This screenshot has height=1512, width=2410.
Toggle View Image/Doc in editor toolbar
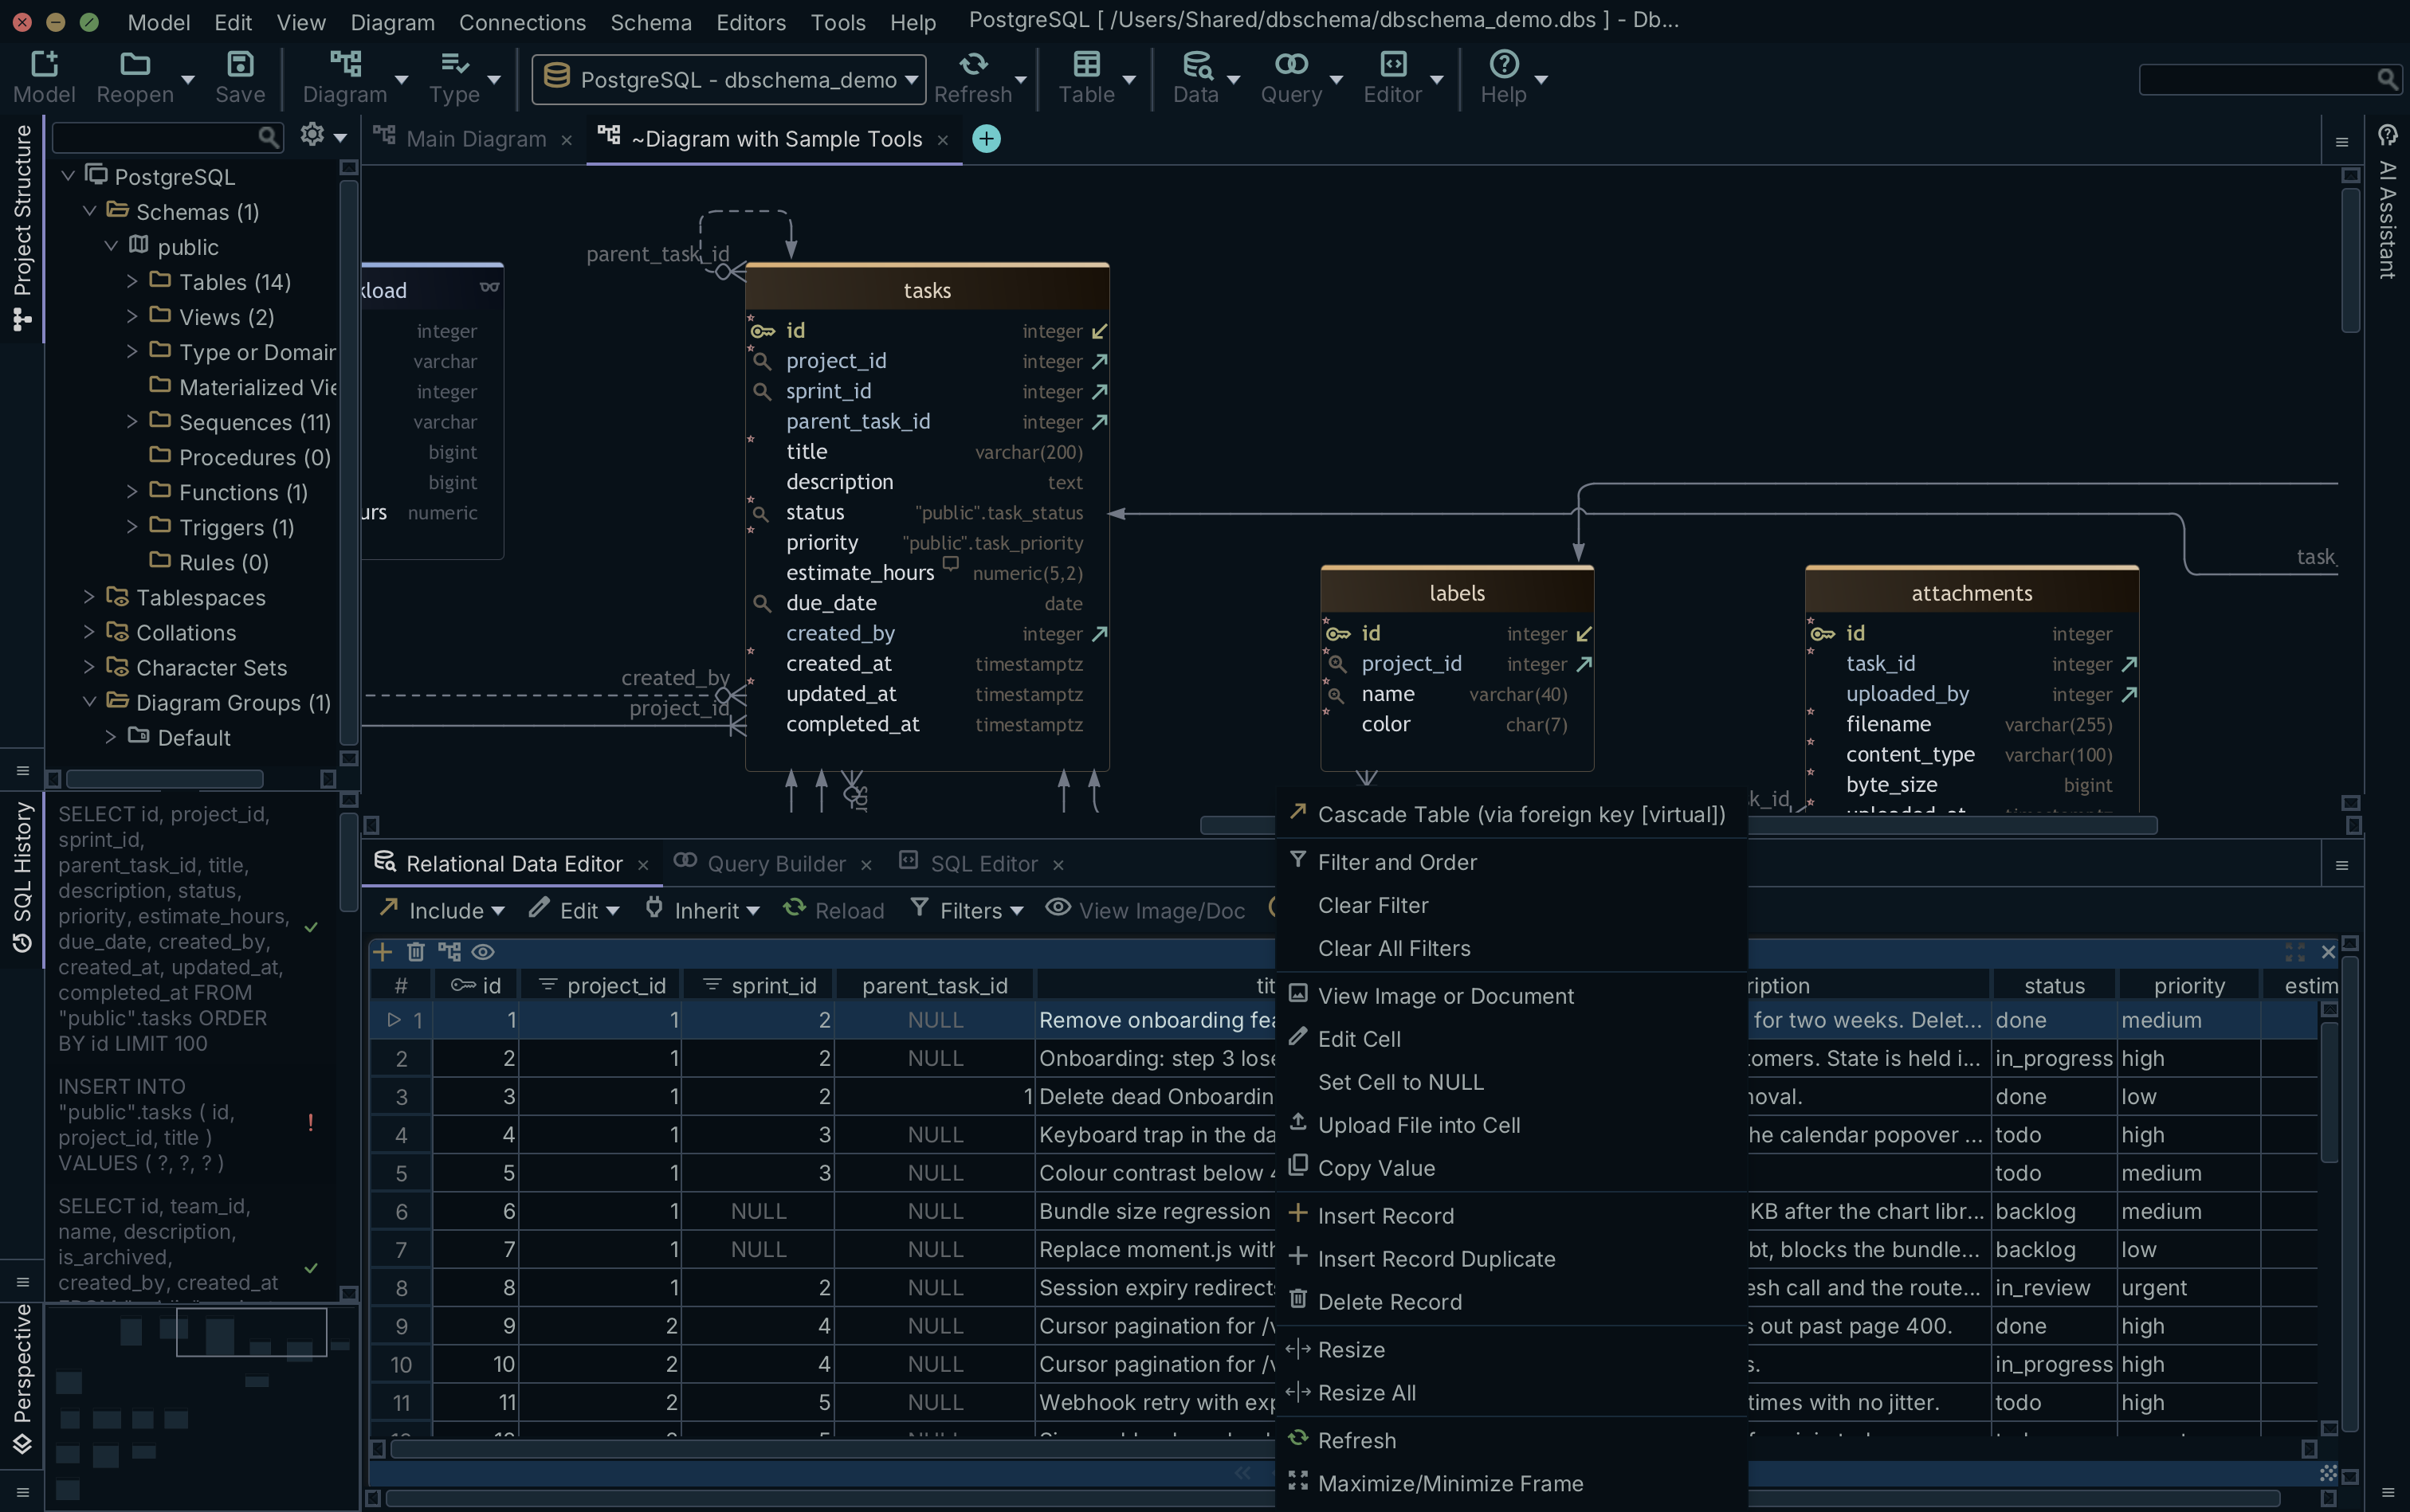(x=1145, y=910)
